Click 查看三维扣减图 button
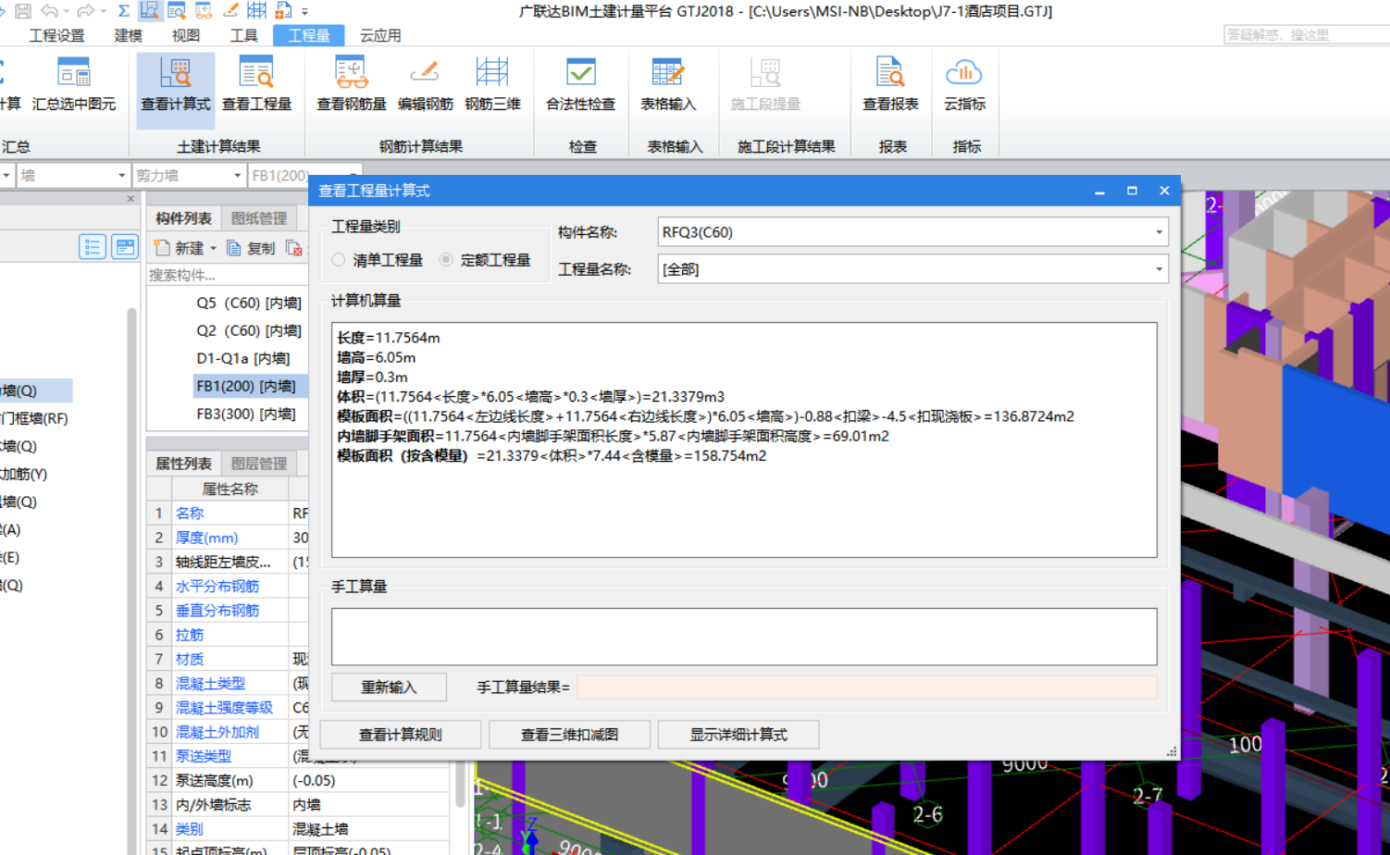Viewport: 1390px width, 855px height. coord(569,735)
